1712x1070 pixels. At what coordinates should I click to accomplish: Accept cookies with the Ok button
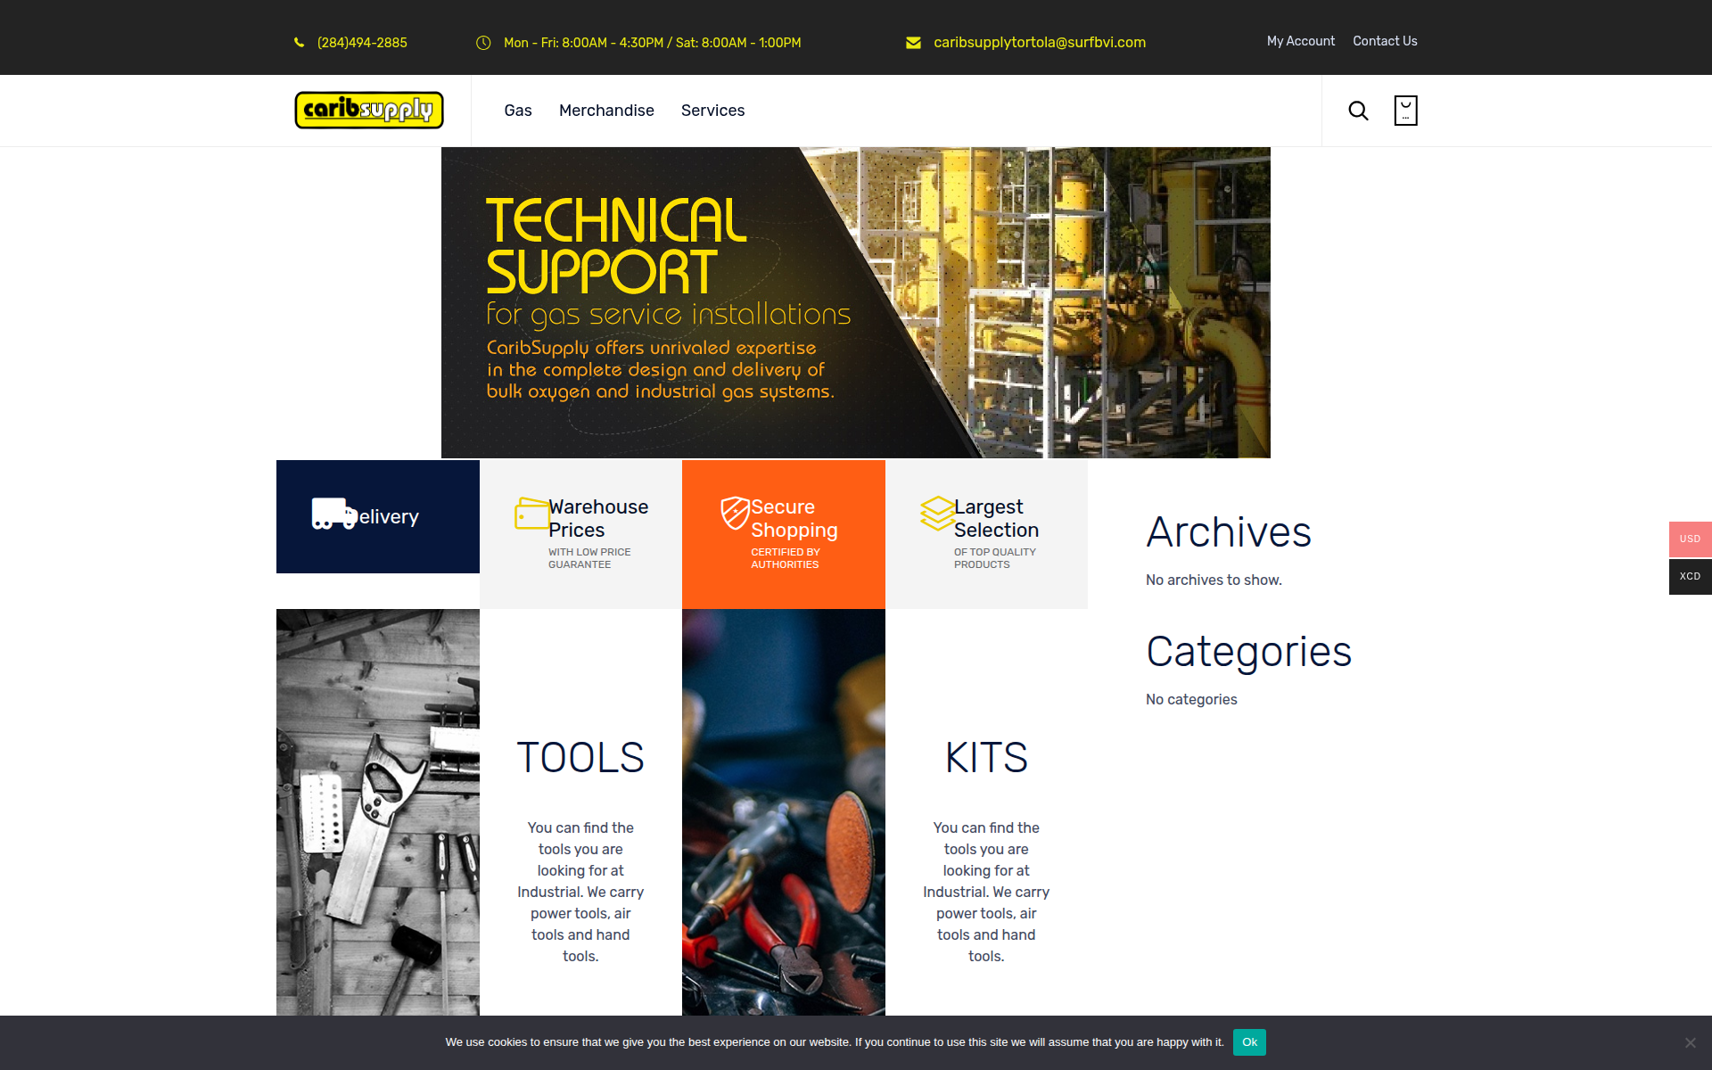[1249, 1042]
